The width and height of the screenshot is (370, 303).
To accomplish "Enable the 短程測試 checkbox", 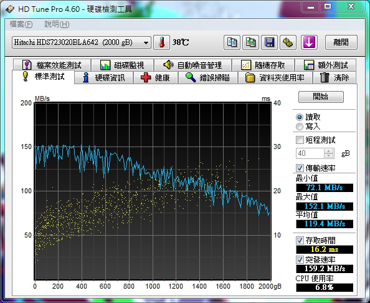I will (300, 140).
